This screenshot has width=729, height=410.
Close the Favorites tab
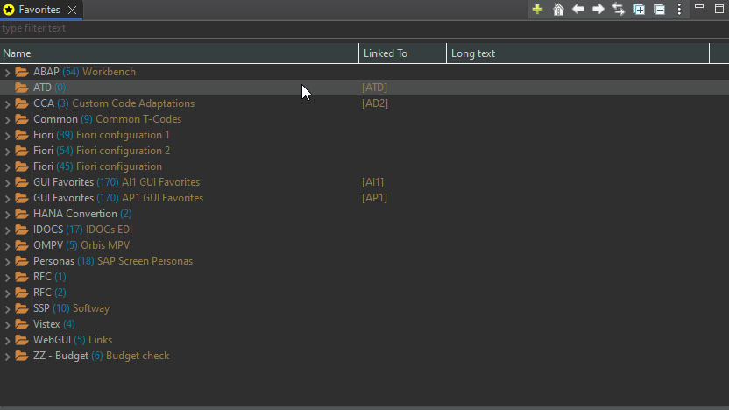[72, 10]
